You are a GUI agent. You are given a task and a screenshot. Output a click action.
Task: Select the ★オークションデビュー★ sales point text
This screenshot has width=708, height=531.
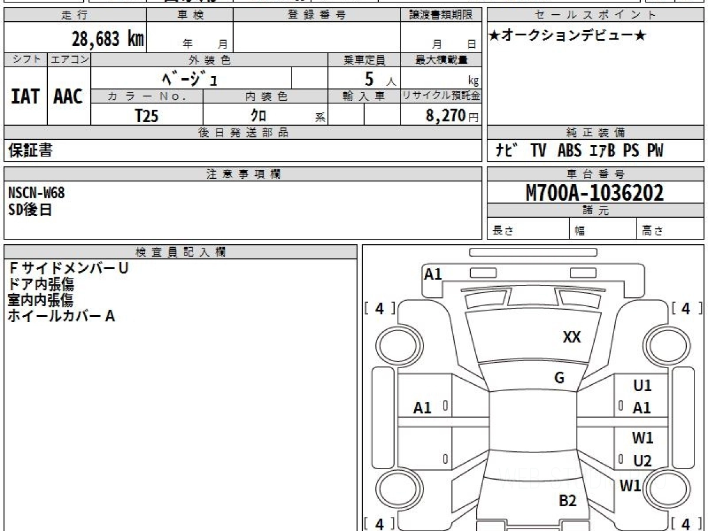click(x=568, y=36)
